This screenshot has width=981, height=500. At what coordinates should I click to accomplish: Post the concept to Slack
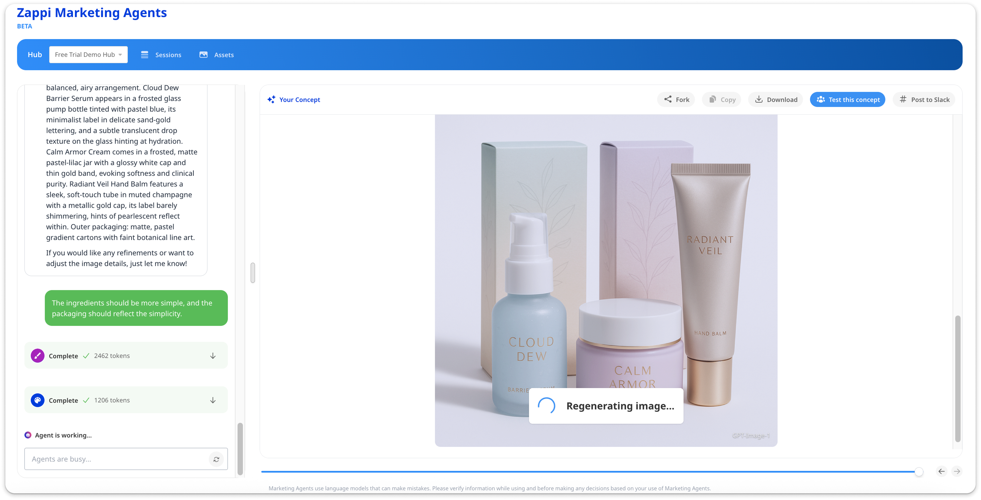(924, 100)
